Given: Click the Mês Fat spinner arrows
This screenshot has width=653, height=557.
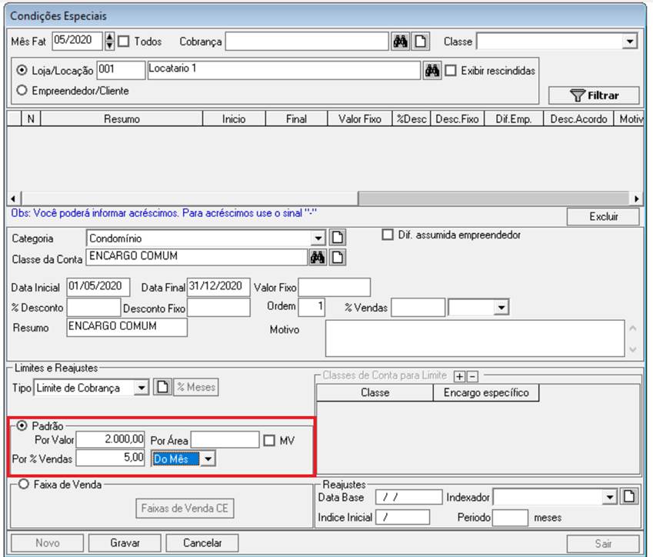Looking at the screenshot, I should [109, 42].
